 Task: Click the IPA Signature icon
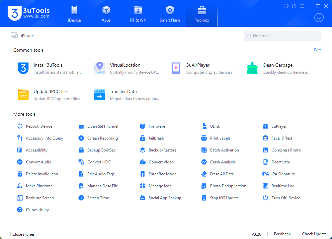(265, 174)
